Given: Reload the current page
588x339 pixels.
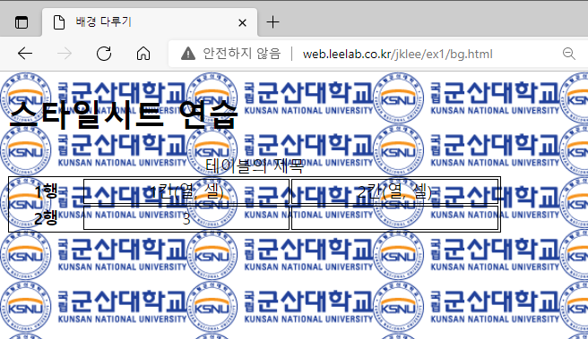Looking at the screenshot, I should point(104,54).
